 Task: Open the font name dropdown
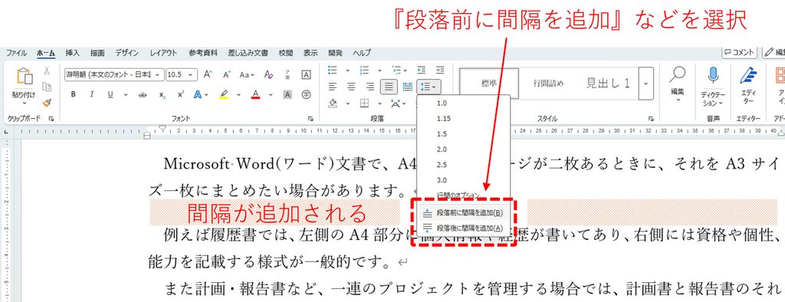(158, 74)
